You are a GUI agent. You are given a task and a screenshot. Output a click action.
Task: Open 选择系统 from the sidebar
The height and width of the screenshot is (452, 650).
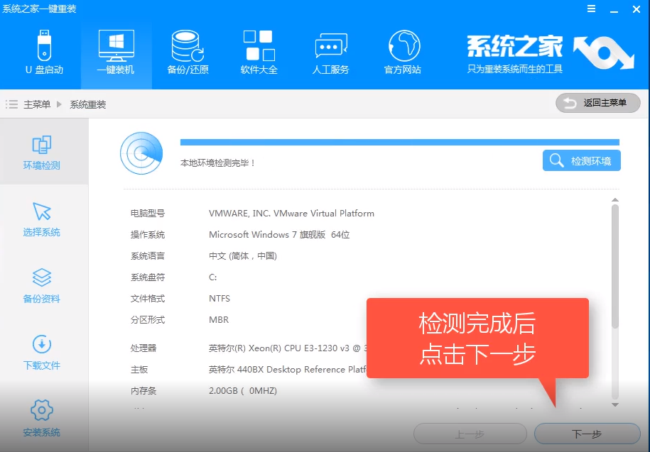pyautogui.click(x=43, y=219)
